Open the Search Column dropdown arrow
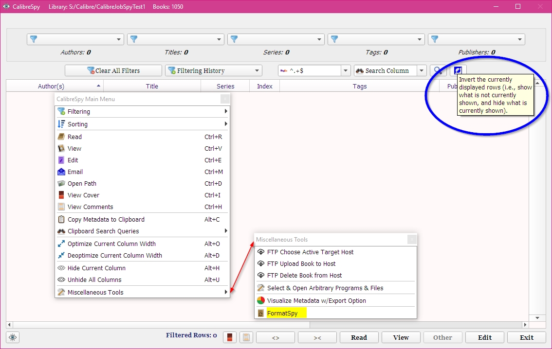This screenshot has width=552, height=349. (x=422, y=70)
